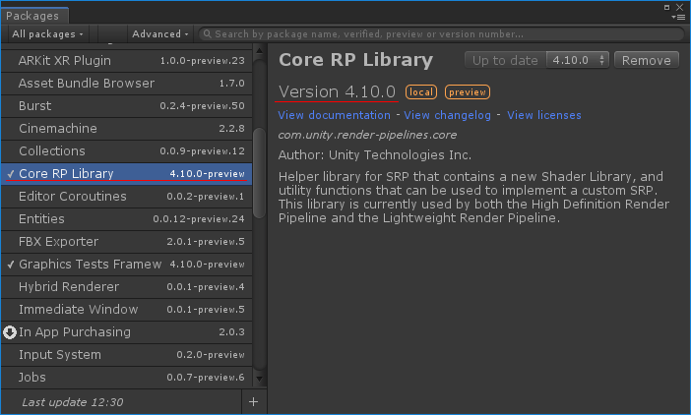Close the Packages window
Image resolution: width=691 pixels, height=415 pixels.
tap(680, 7)
